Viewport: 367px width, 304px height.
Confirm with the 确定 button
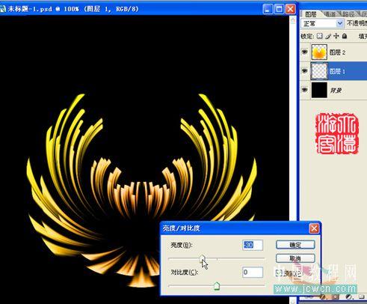click(x=295, y=245)
